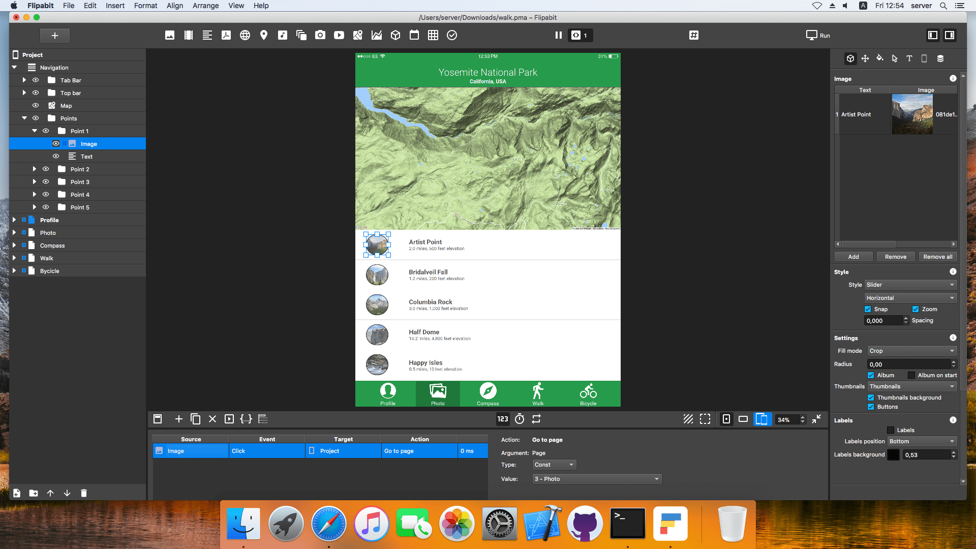Toggle visibility of Tab Bar layer

[x=36, y=80]
